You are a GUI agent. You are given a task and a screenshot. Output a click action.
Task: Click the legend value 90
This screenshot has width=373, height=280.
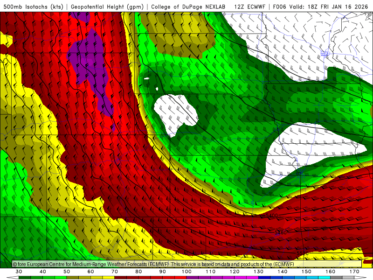(x=163, y=272)
